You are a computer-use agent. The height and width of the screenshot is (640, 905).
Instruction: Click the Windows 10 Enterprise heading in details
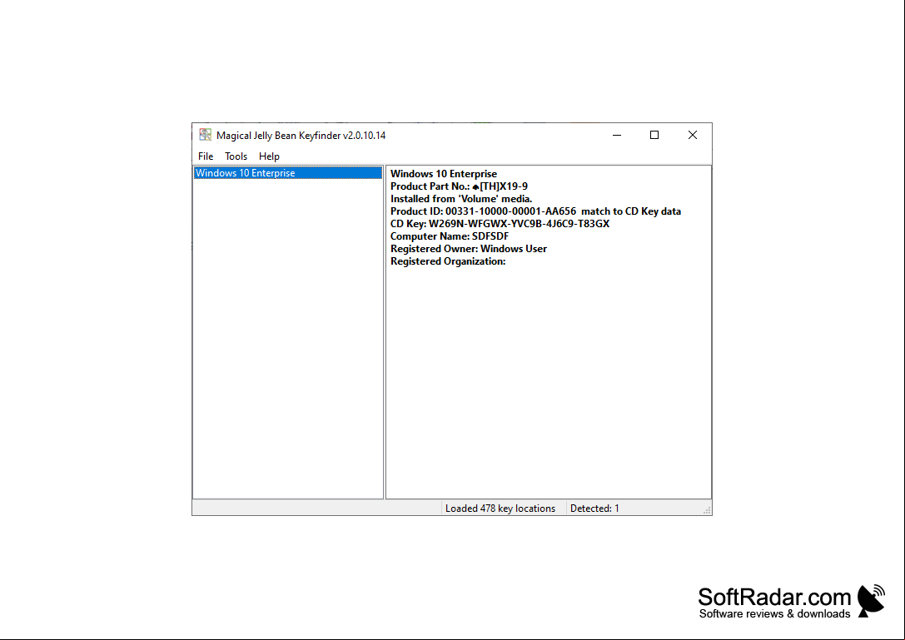(443, 174)
